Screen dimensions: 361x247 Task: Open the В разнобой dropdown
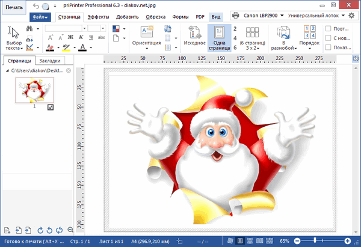point(283,38)
